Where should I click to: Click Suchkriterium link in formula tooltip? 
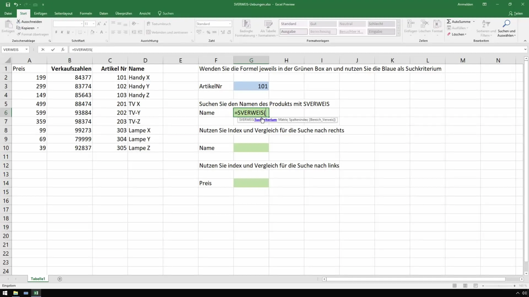tap(266, 120)
